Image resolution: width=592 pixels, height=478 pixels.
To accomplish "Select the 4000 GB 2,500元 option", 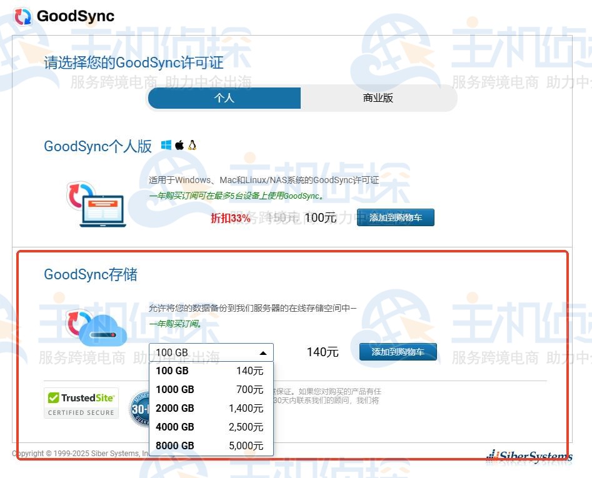I will 211,427.
